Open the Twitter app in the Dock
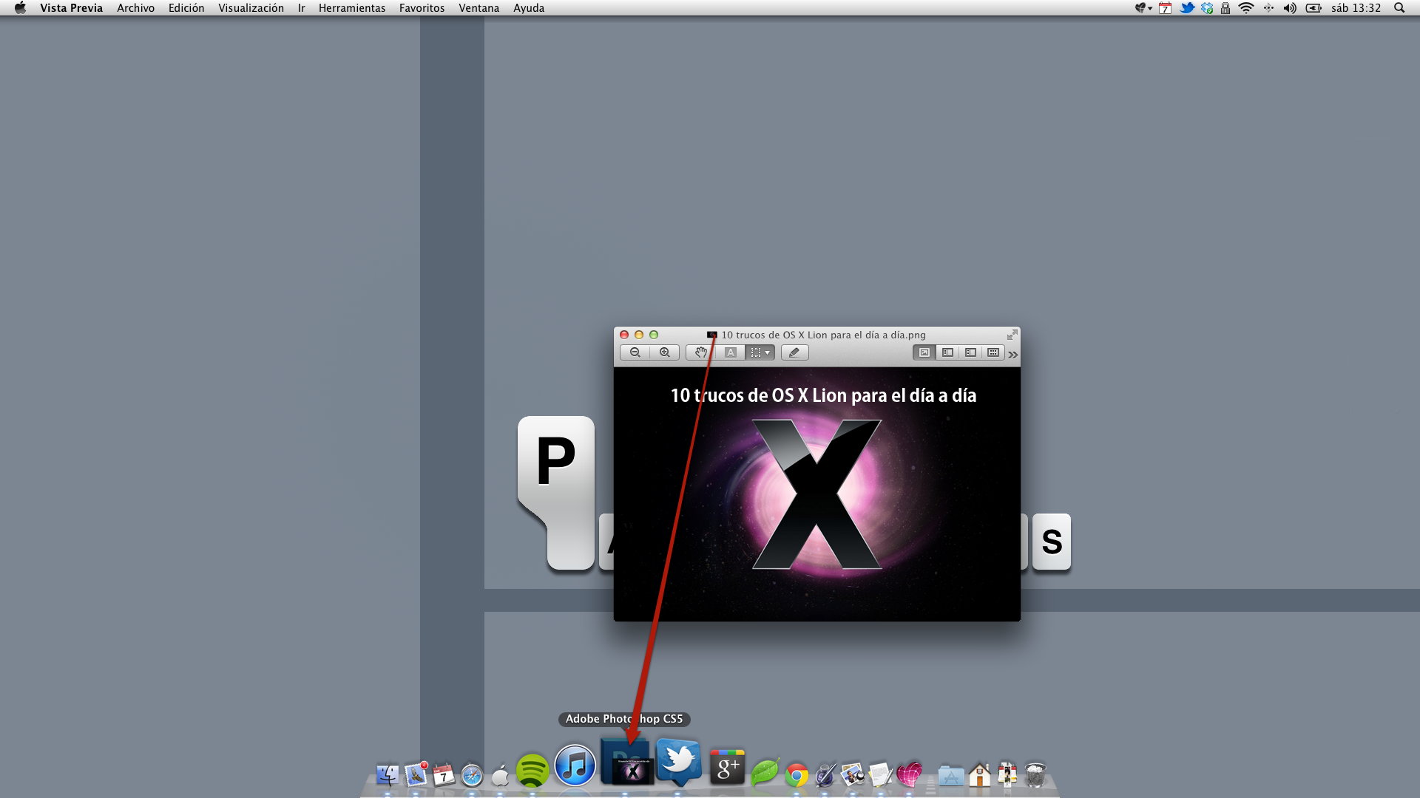 [679, 762]
